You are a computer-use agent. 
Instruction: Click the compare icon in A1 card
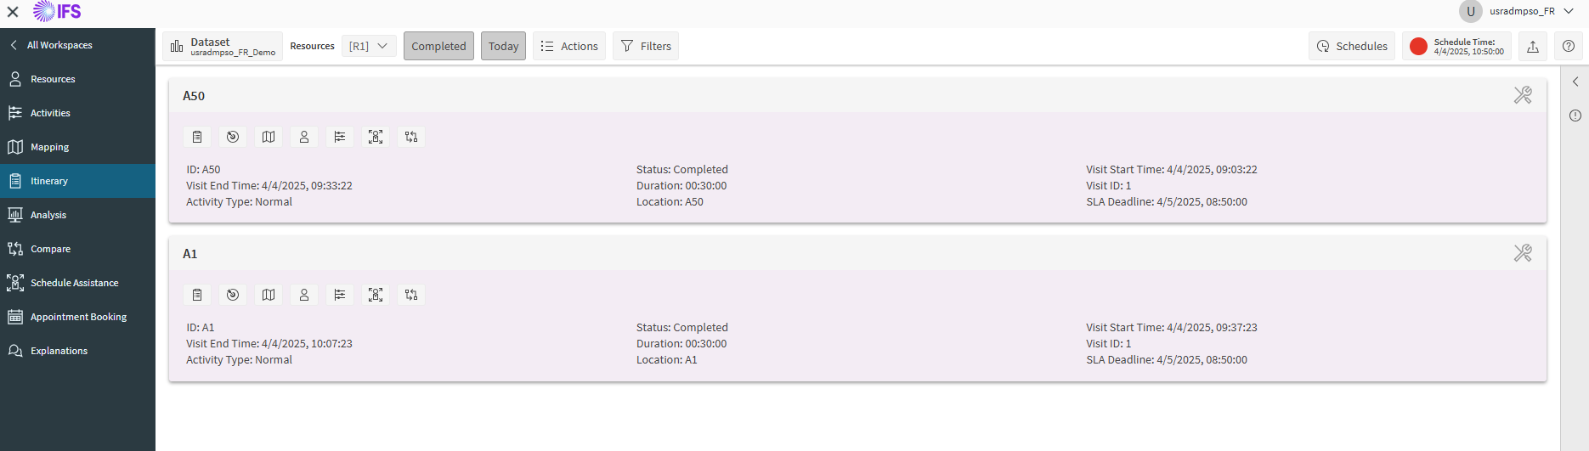[411, 295]
